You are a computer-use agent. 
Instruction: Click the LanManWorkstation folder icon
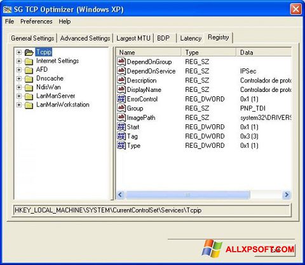pos(29,105)
